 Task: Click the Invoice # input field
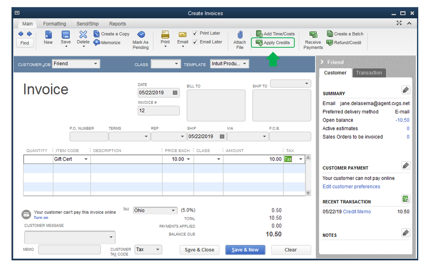158,111
